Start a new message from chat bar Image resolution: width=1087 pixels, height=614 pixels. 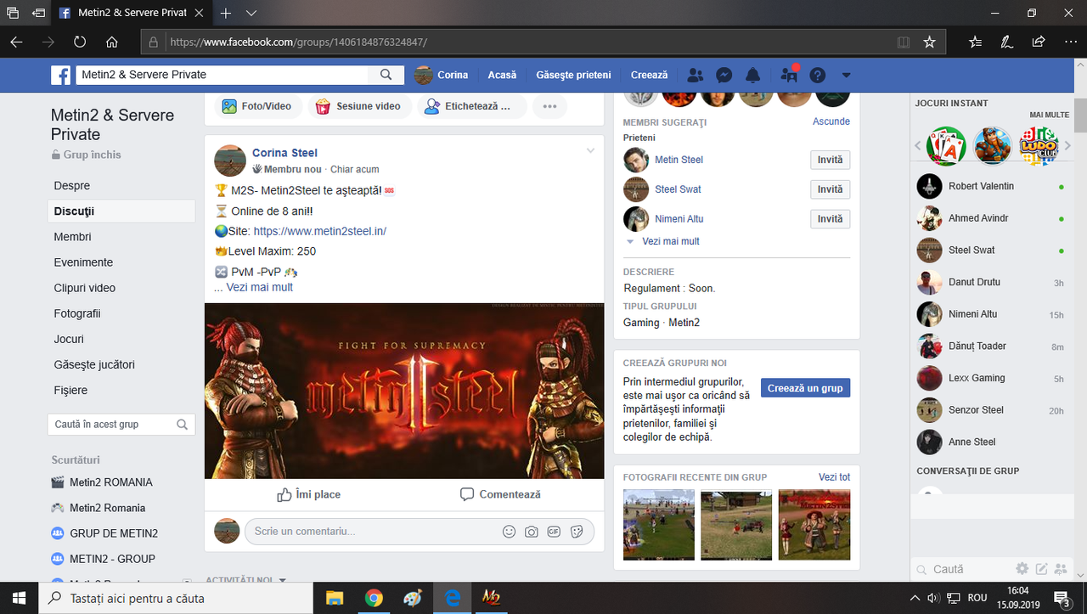[x=1041, y=569]
